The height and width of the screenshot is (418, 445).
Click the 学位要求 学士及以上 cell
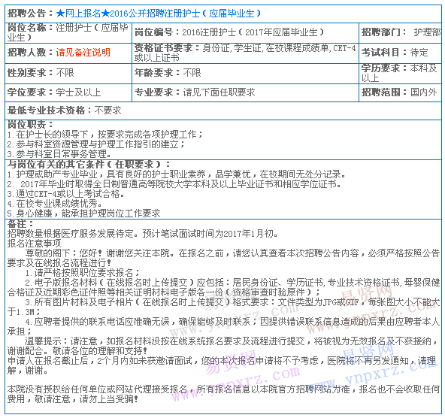click(68, 92)
